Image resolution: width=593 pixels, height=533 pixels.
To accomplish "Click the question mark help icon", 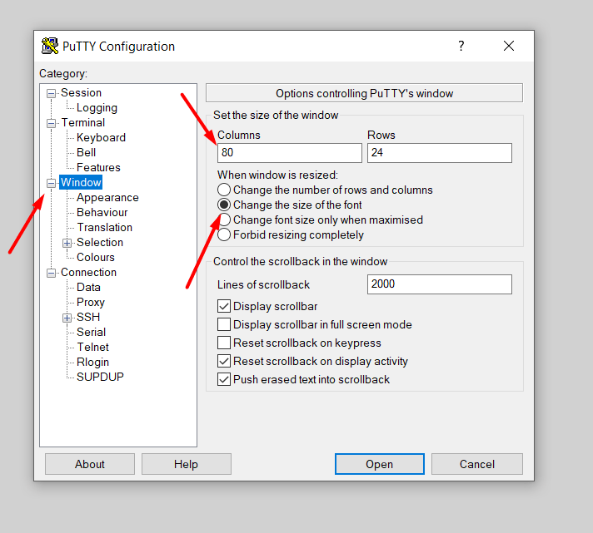I will 461,46.
